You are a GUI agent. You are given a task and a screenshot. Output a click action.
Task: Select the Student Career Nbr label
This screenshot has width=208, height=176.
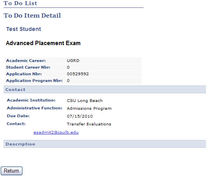click(x=28, y=67)
